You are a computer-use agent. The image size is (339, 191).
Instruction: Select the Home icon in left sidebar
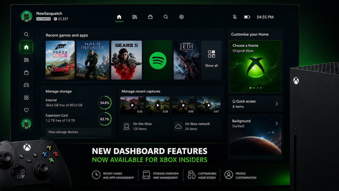pyautogui.click(x=26, y=47)
